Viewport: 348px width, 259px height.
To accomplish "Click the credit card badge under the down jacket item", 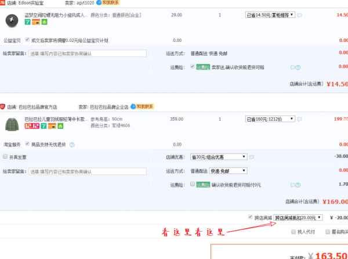I will pos(52,126).
